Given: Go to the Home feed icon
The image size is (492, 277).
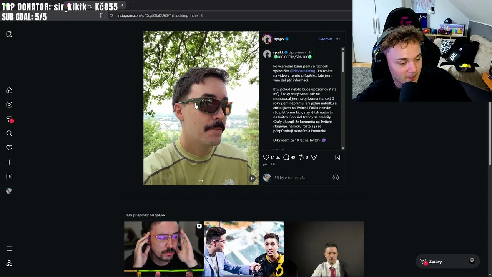Looking at the screenshot, I should click(9, 90).
